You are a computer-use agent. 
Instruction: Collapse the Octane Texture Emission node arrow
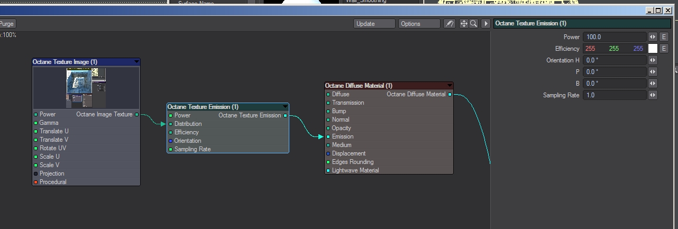point(286,107)
